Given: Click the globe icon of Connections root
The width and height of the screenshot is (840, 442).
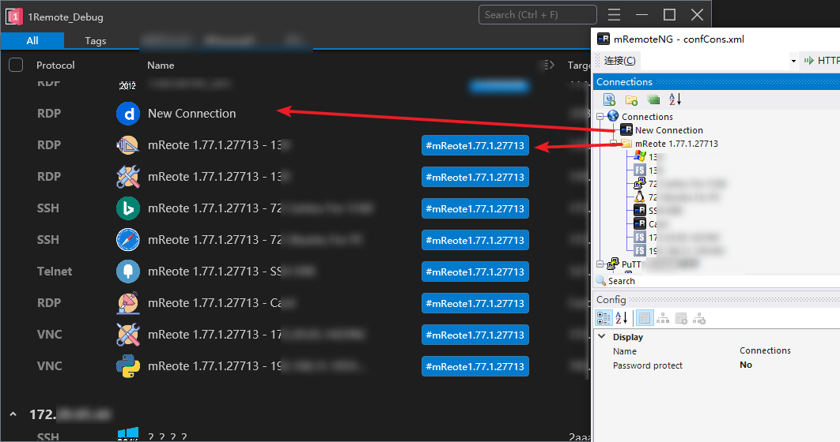Looking at the screenshot, I should click(x=613, y=116).
